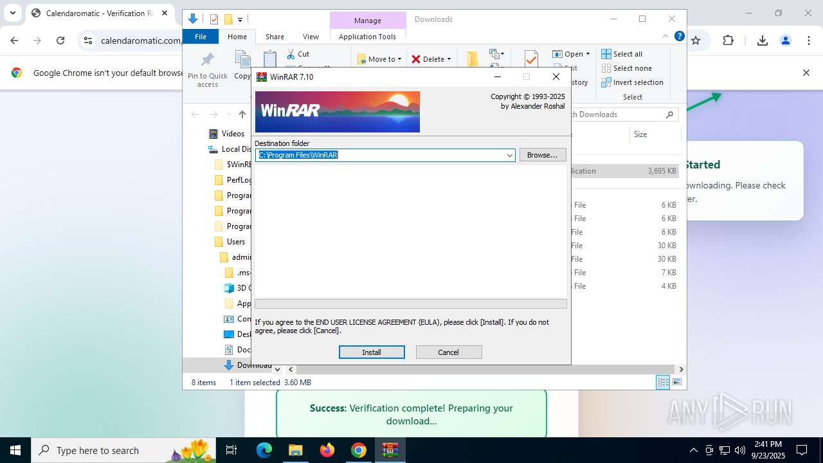Click the Chrome profile avatar icon

(786, 41)
